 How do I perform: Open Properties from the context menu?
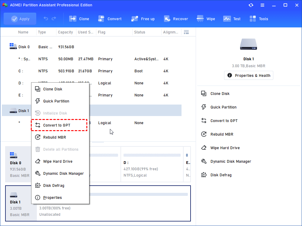click(x=60, y=198)
